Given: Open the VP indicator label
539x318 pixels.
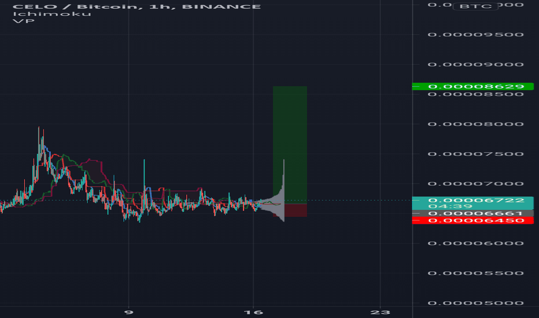Looking at the screenshot, I should pyautogui.click(x=23, y=21).
